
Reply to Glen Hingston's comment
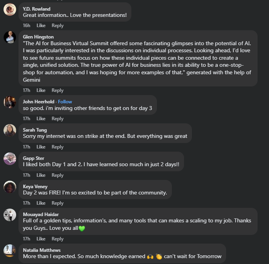[x=57, y=90]
